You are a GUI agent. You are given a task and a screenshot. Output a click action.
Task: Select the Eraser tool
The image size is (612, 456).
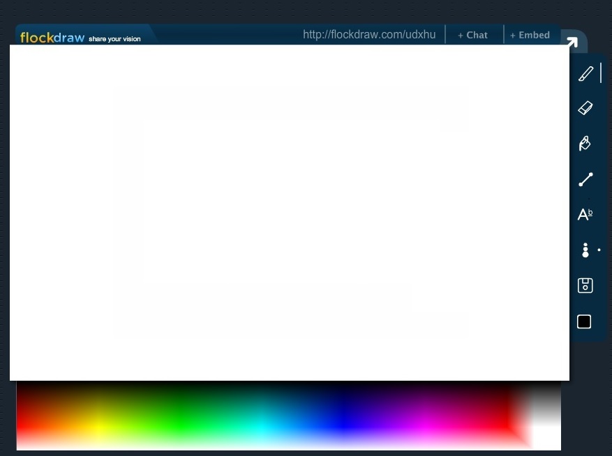coord(585,107)
